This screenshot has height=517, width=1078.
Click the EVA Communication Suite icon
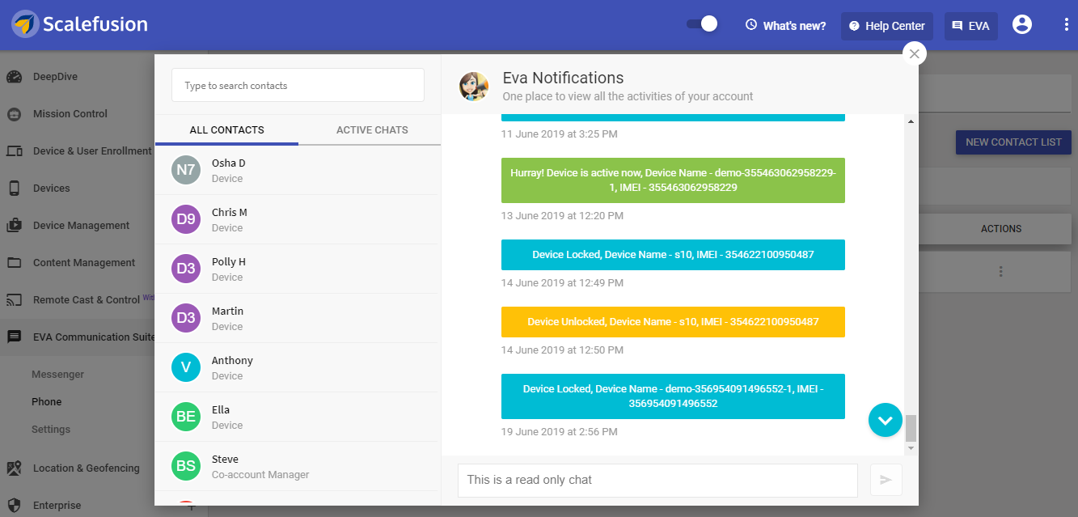(x=14, y=337)
